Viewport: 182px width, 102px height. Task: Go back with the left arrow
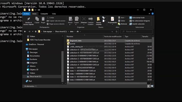(25, 31)
